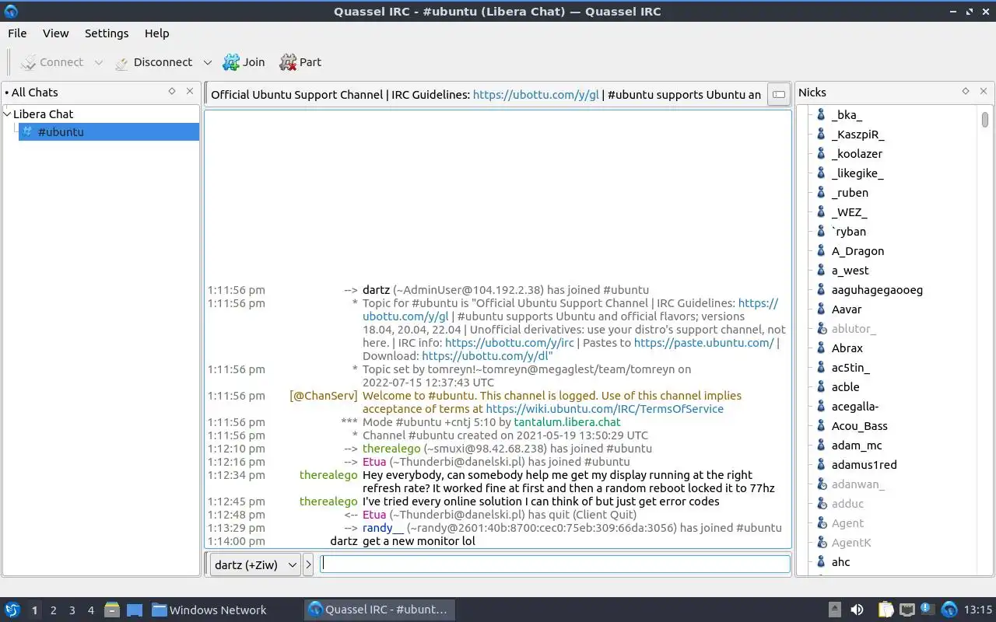Open the ubottu.com/y/irc link in chat
The image size is (996, 622).
point(510,343)
